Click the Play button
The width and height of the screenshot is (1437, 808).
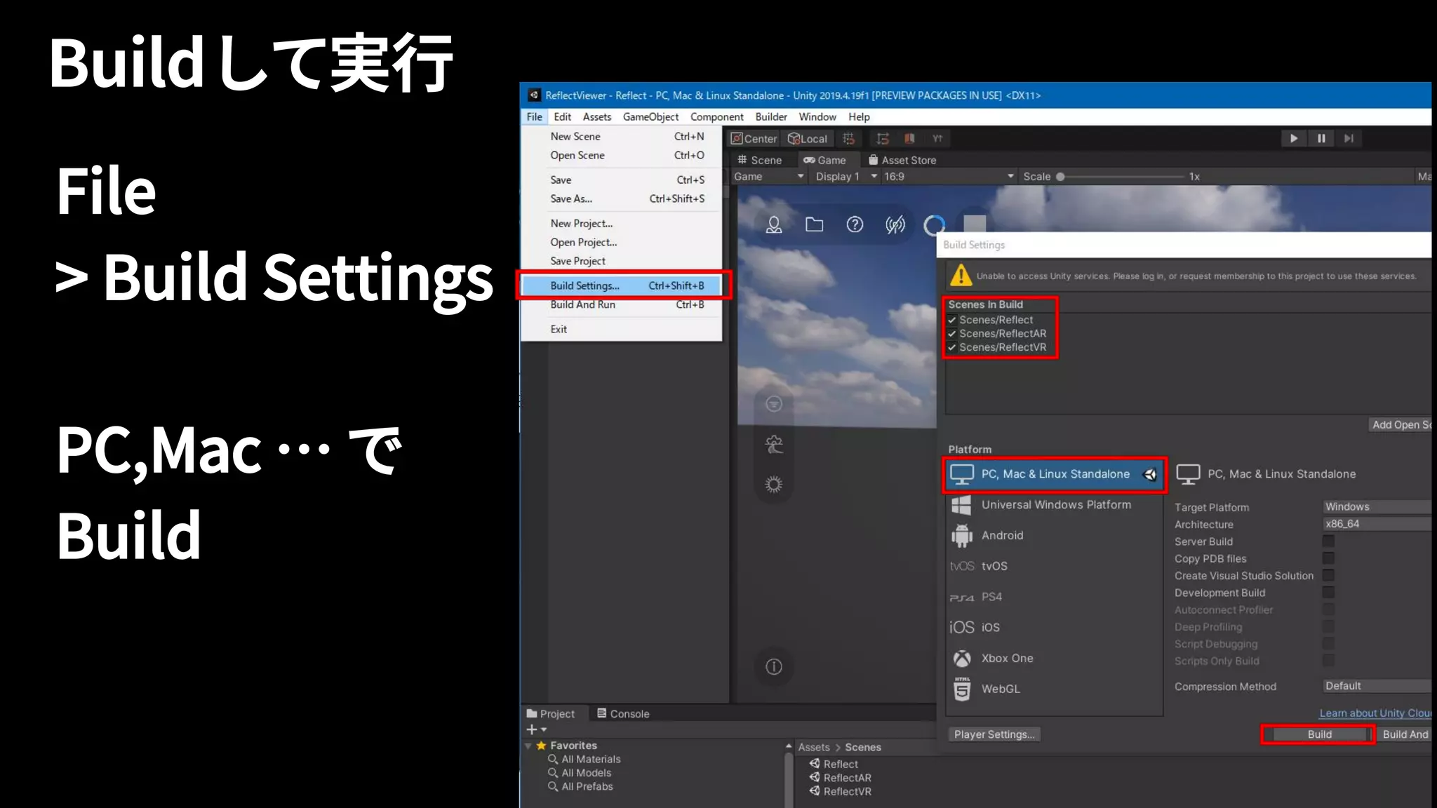coord(1294,139)
